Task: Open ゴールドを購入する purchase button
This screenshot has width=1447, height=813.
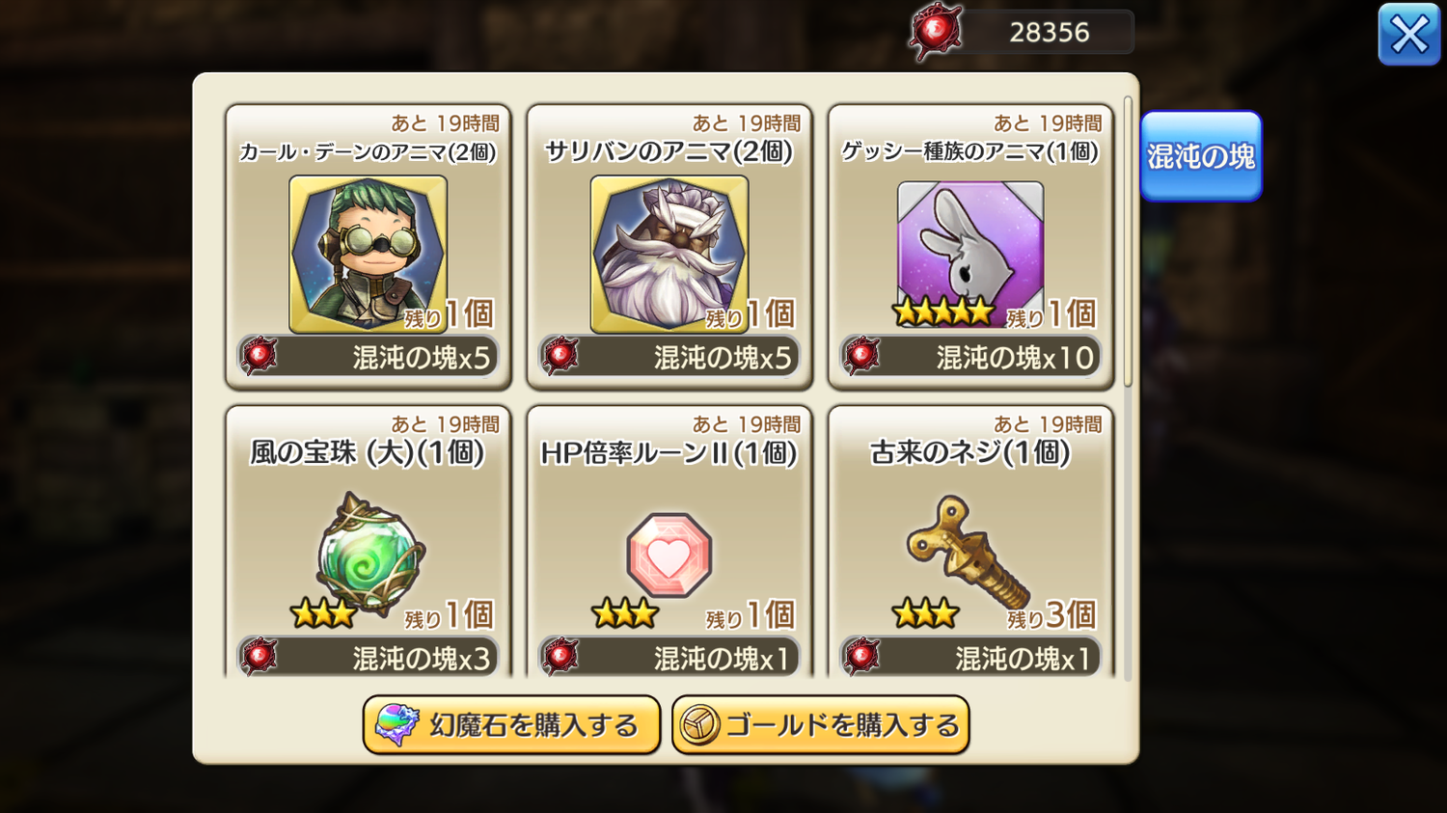Action: tap(820, 725)
